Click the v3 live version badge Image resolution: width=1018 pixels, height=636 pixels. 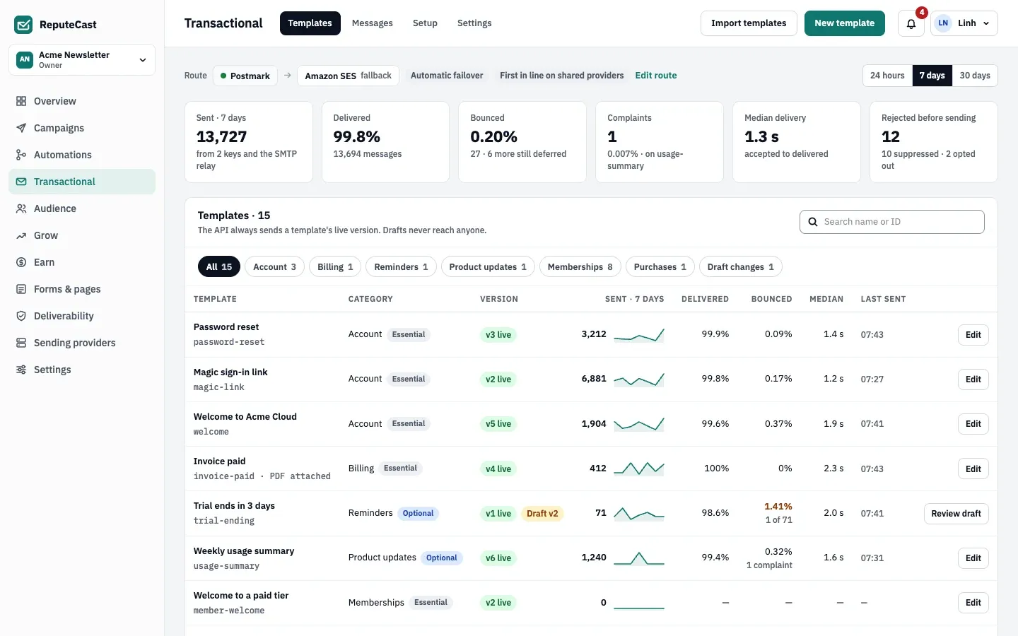pyautogui.click(x=498, y=335)
